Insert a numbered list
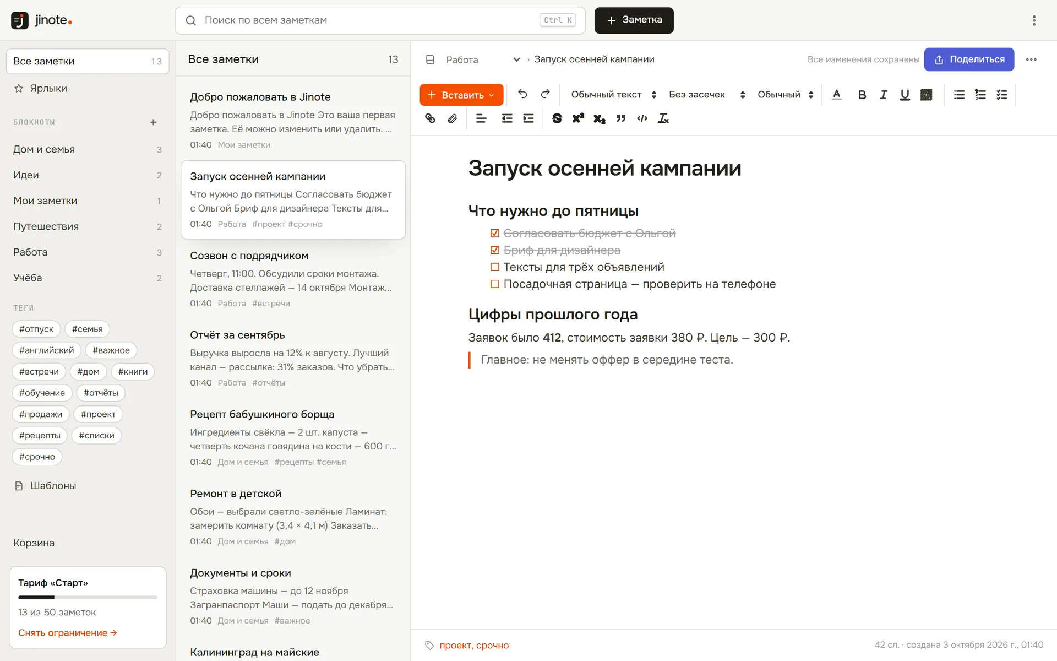This screenshot has height=661, width=1057. (x=980, y=95)
